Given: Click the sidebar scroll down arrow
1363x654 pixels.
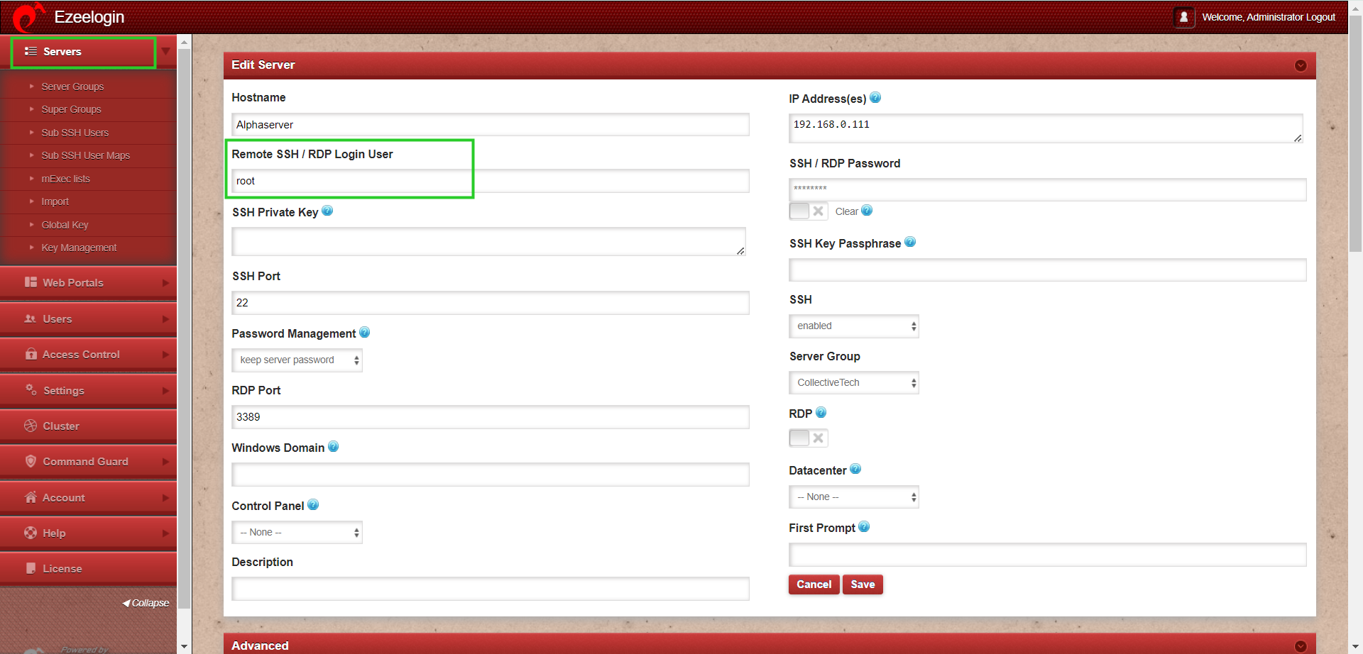Looking at the screenshot, I should click(184, 646).
